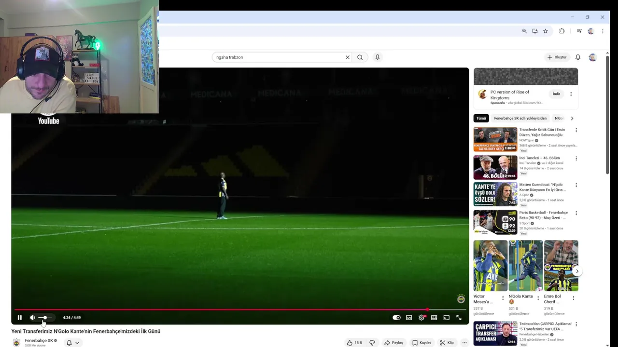Viewport: 618px width, 347px height.
Task: Open options menu for Rise of Kingdoms ad
Action: click(x=571, y=94)
